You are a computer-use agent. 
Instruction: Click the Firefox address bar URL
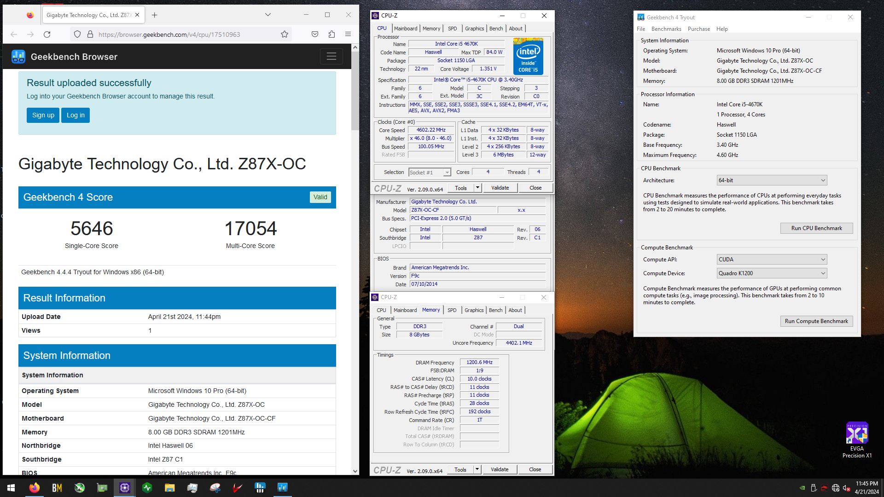[169, 35]
